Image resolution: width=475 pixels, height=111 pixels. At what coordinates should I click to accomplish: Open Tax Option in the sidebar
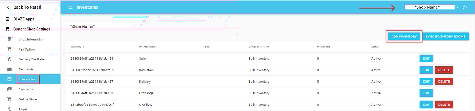pyautogui.click(x=27, y=49)
